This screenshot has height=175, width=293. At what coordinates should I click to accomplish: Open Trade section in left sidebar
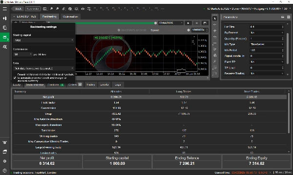coord(5,18)
